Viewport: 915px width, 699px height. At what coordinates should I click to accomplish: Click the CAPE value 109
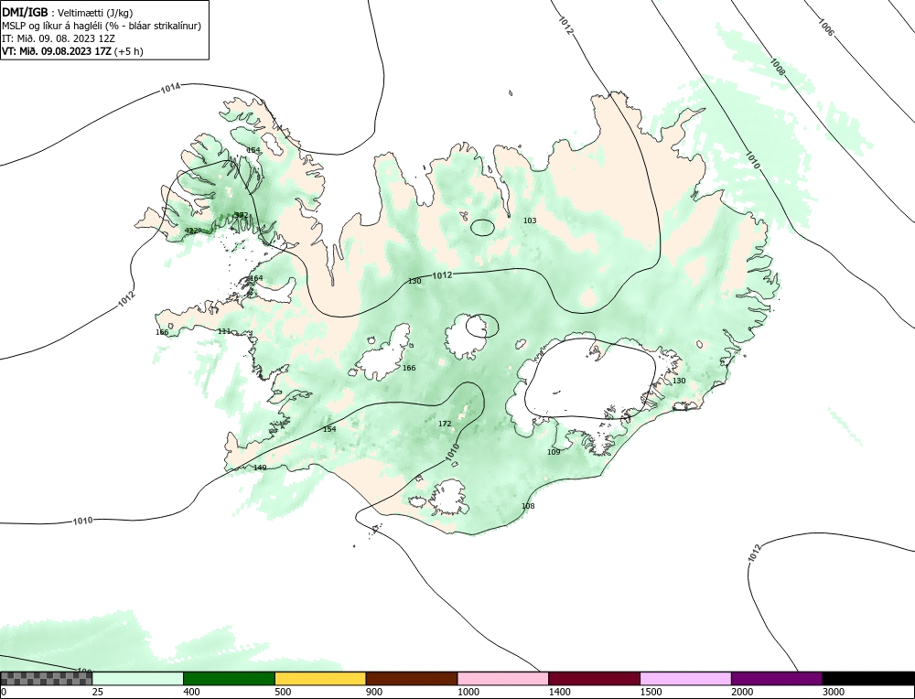coord(554,452)
